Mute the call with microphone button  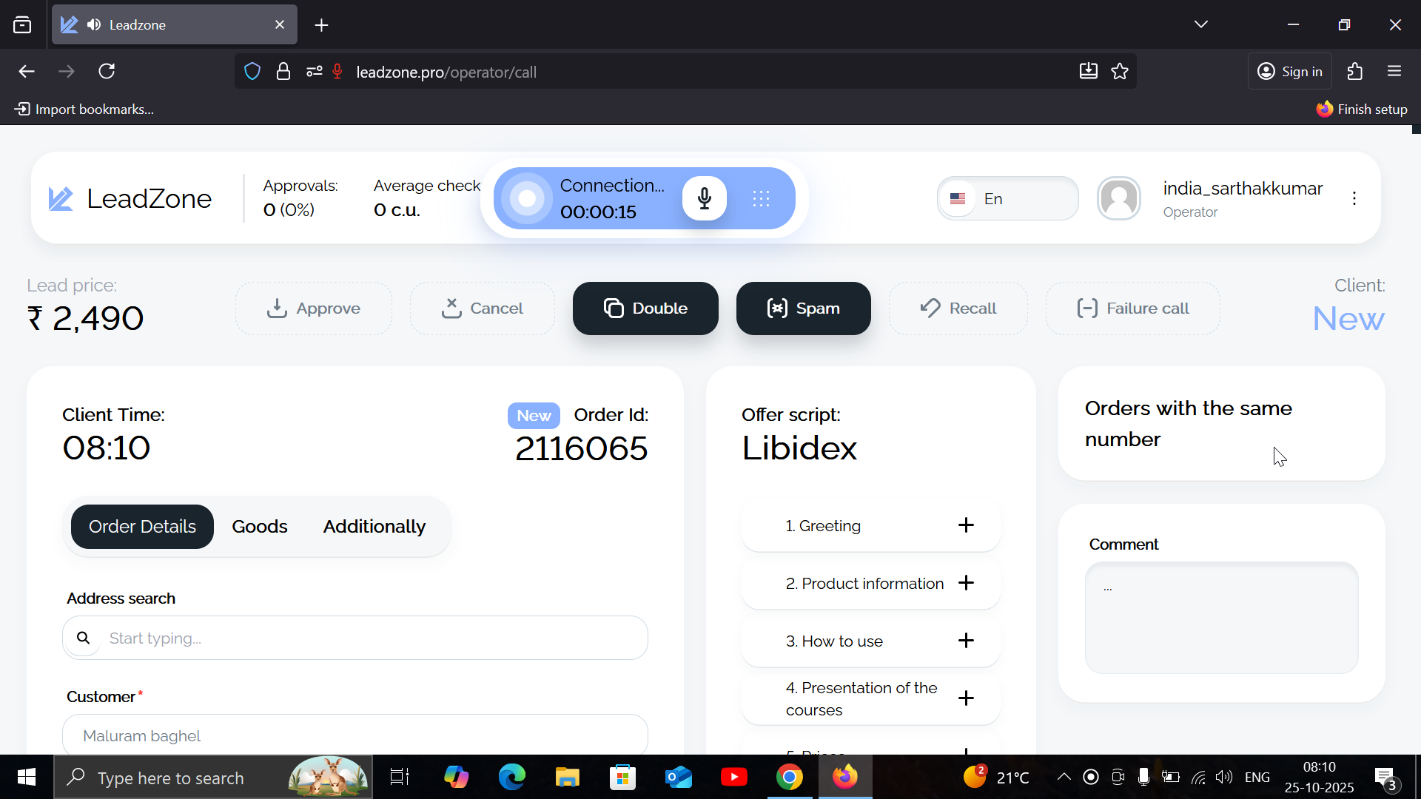coord(704,198)
